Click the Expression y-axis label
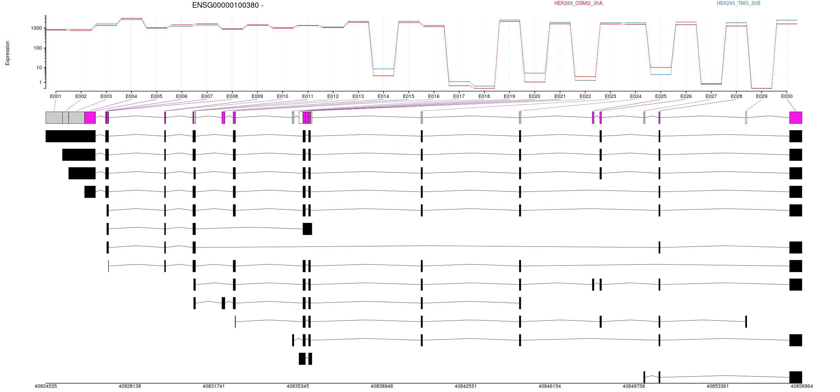Viewport: 840px width, 392px height. click(7, 53)
